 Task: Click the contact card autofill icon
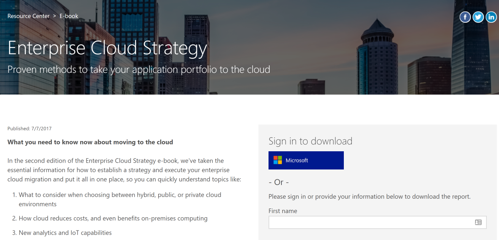click(478, 222)
